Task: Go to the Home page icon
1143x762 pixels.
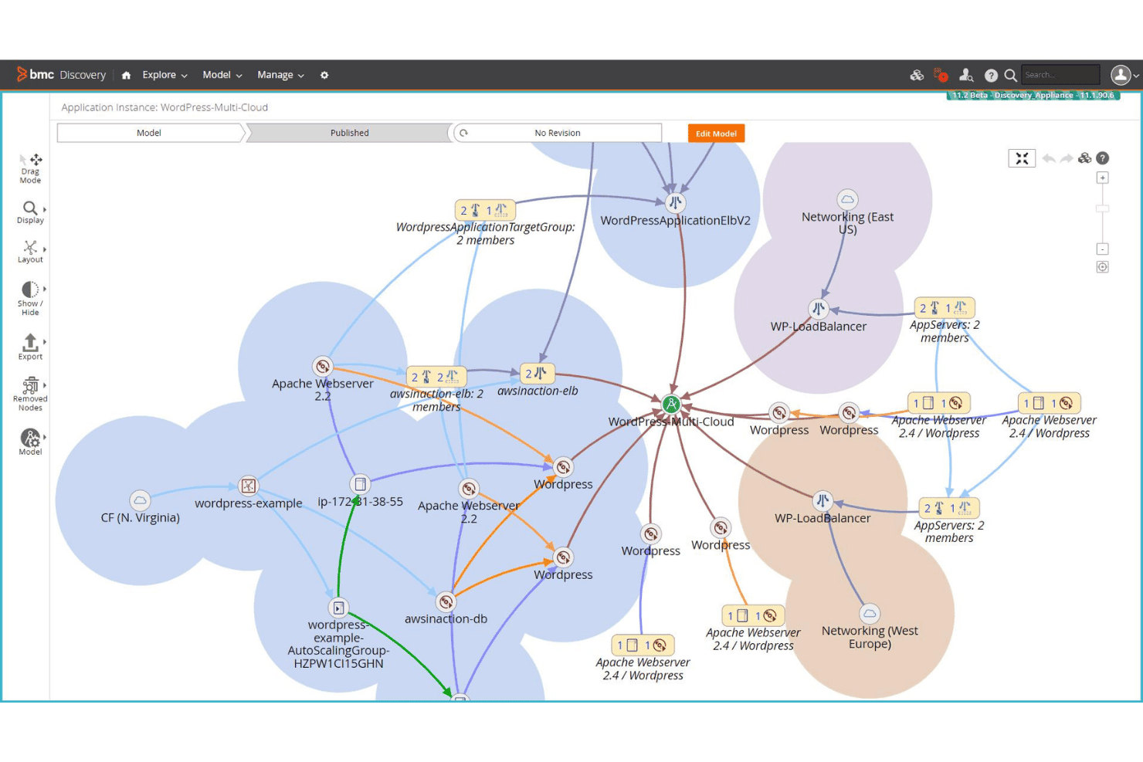Action: point(126,75)
